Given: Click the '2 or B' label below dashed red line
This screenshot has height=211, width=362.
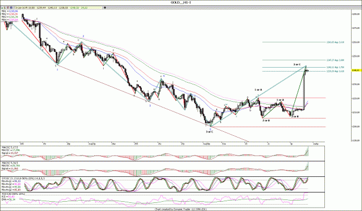Looking at the screenshot, I should (x=266, y=120).
